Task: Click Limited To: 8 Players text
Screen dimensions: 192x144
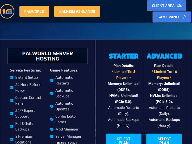Action: pyautogui.click(x=124, y=75)
